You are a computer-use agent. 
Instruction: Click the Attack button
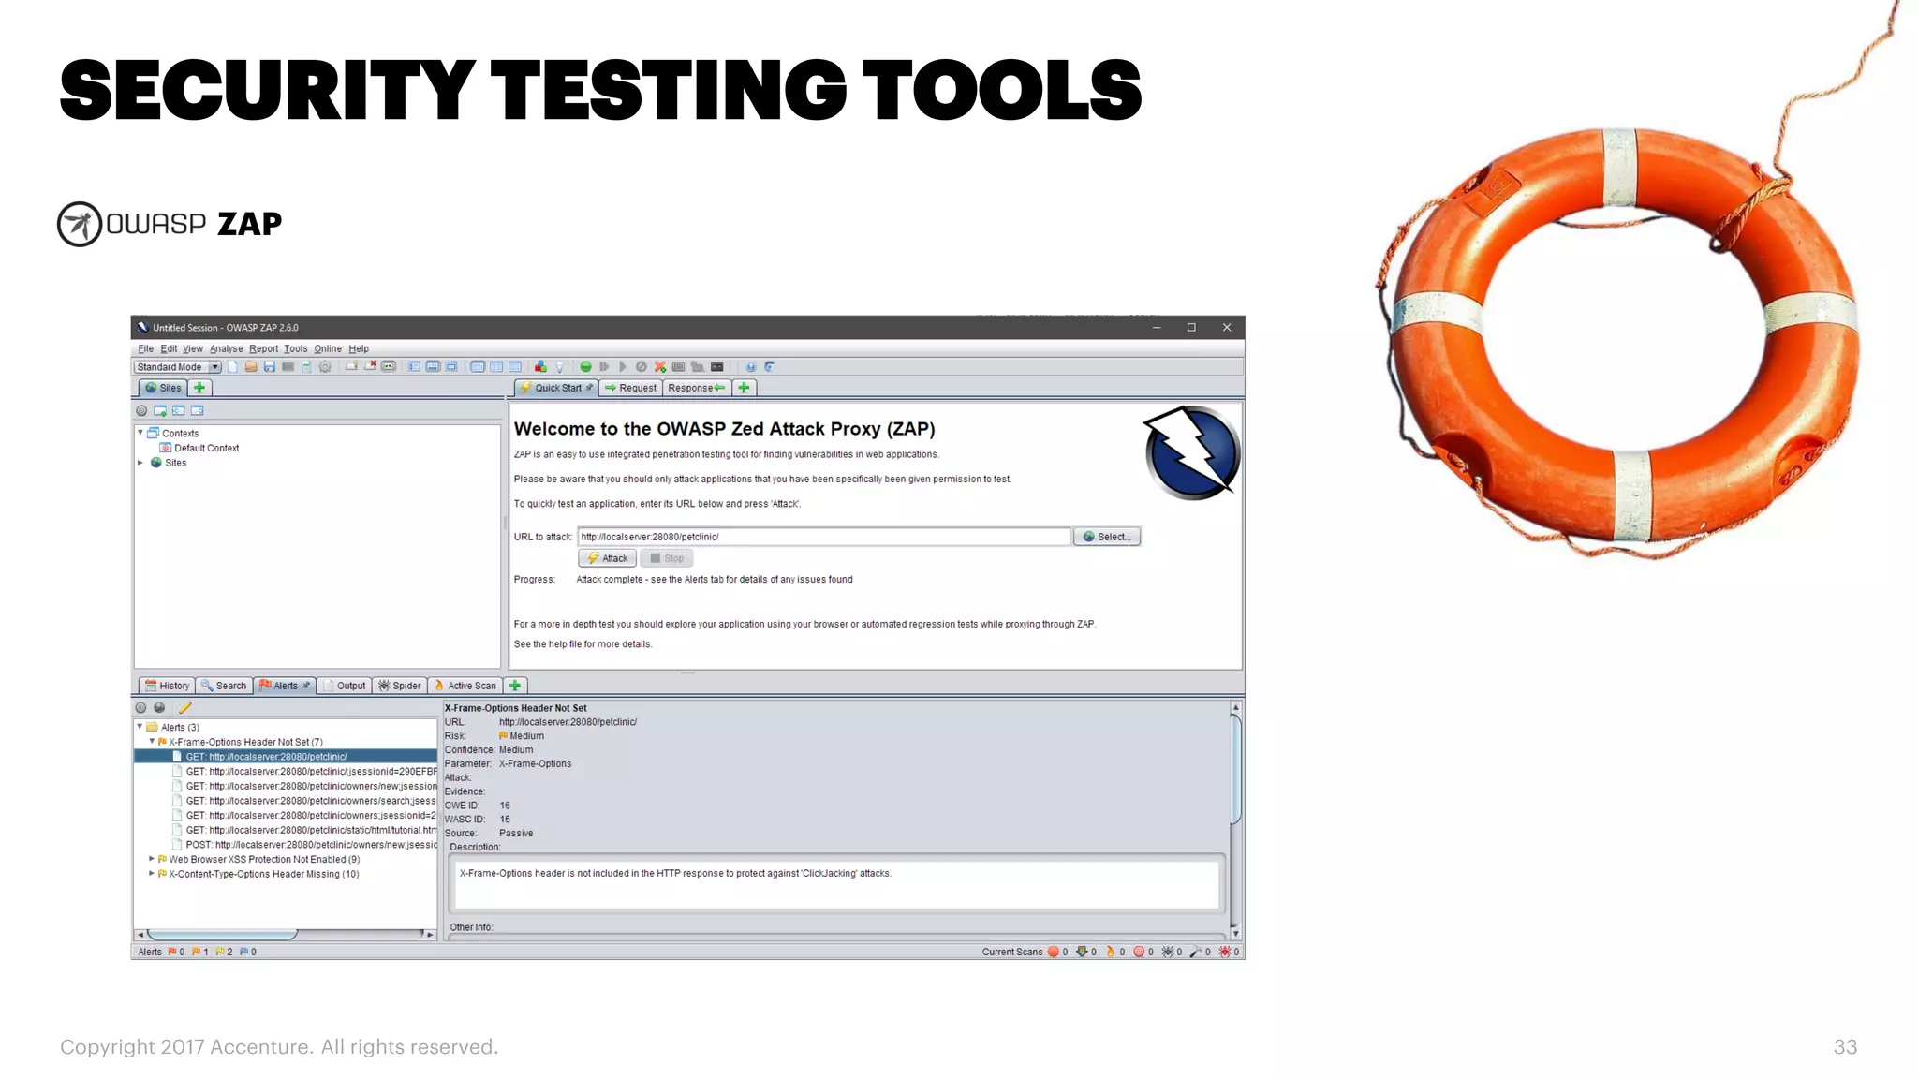[x=608, y=558]
